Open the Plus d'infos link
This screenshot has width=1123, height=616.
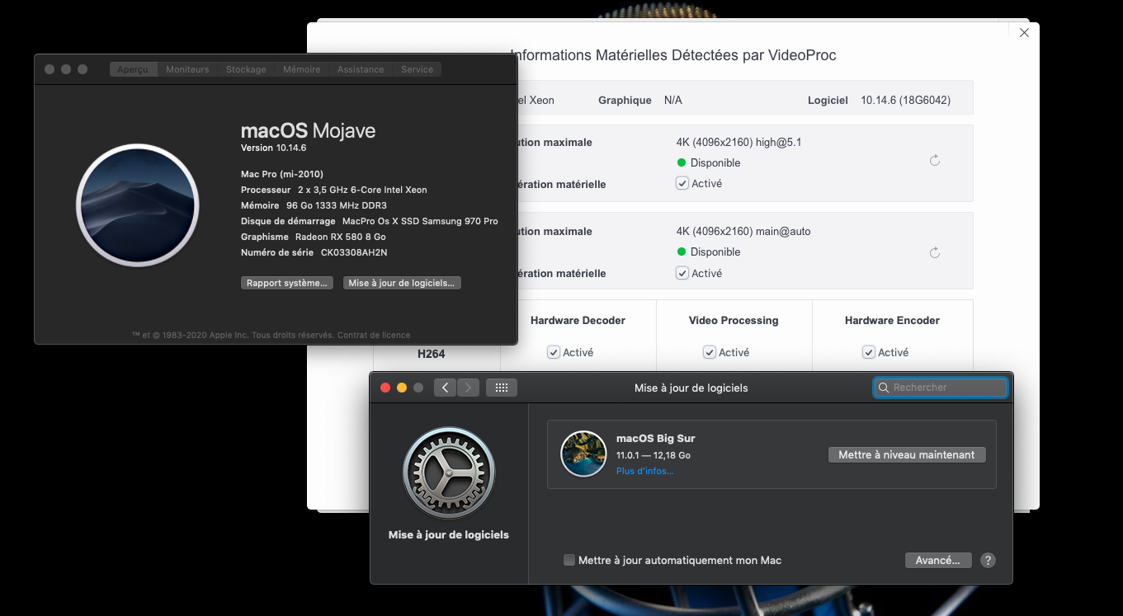(644, 471)
